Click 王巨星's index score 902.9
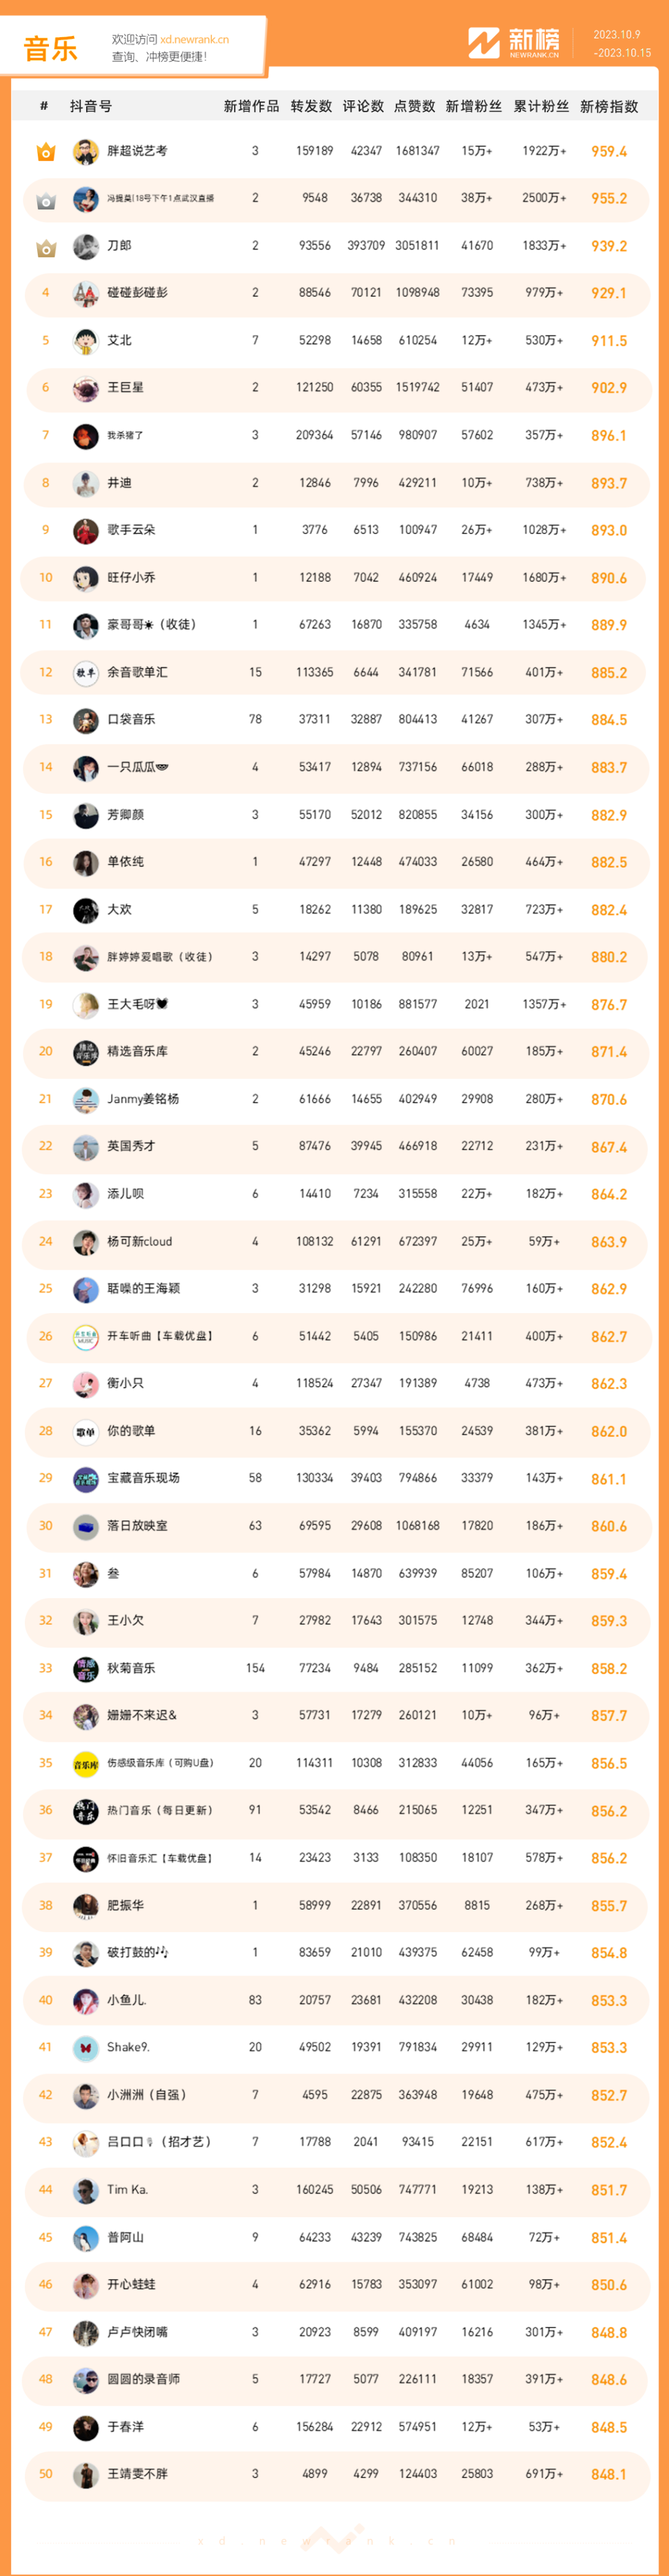Screen dimensions: 669x2576 [608, 388]
